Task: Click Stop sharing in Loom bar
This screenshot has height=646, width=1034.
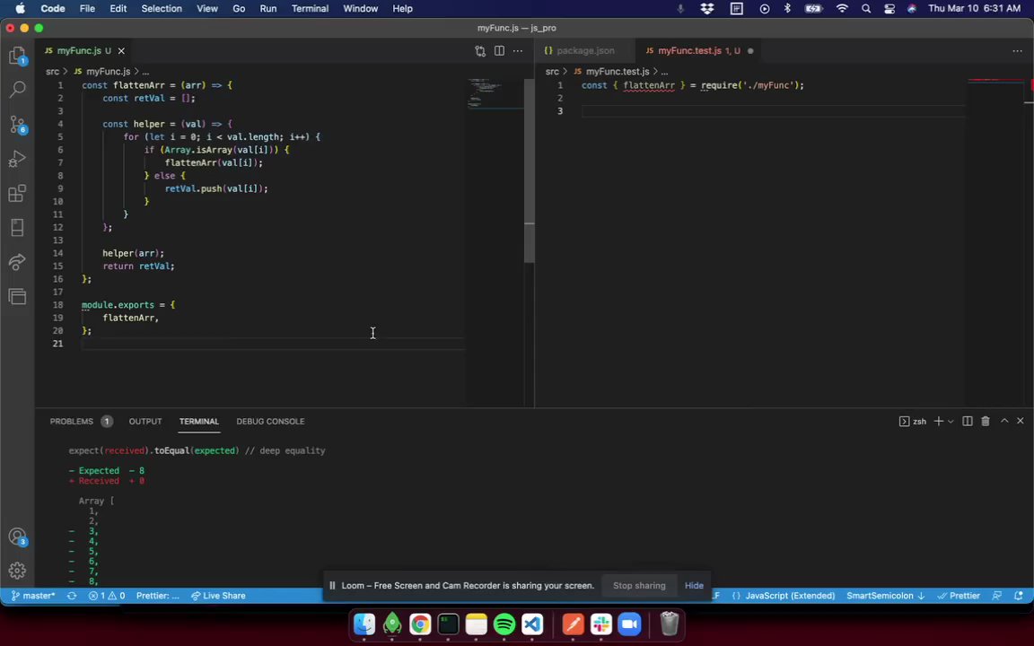Action: (x=639, y=585)
